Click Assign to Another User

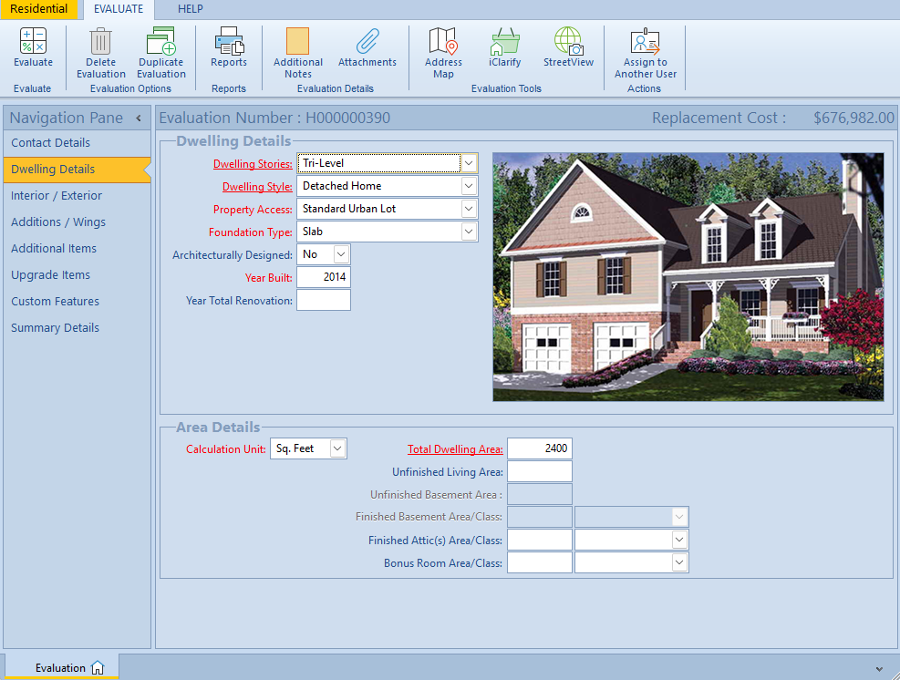(645, 41)
